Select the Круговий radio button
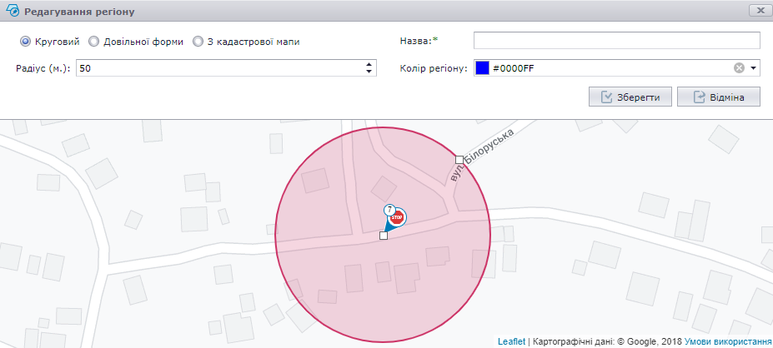The width and height of the screenshot is (773, 348). point(25,42)
